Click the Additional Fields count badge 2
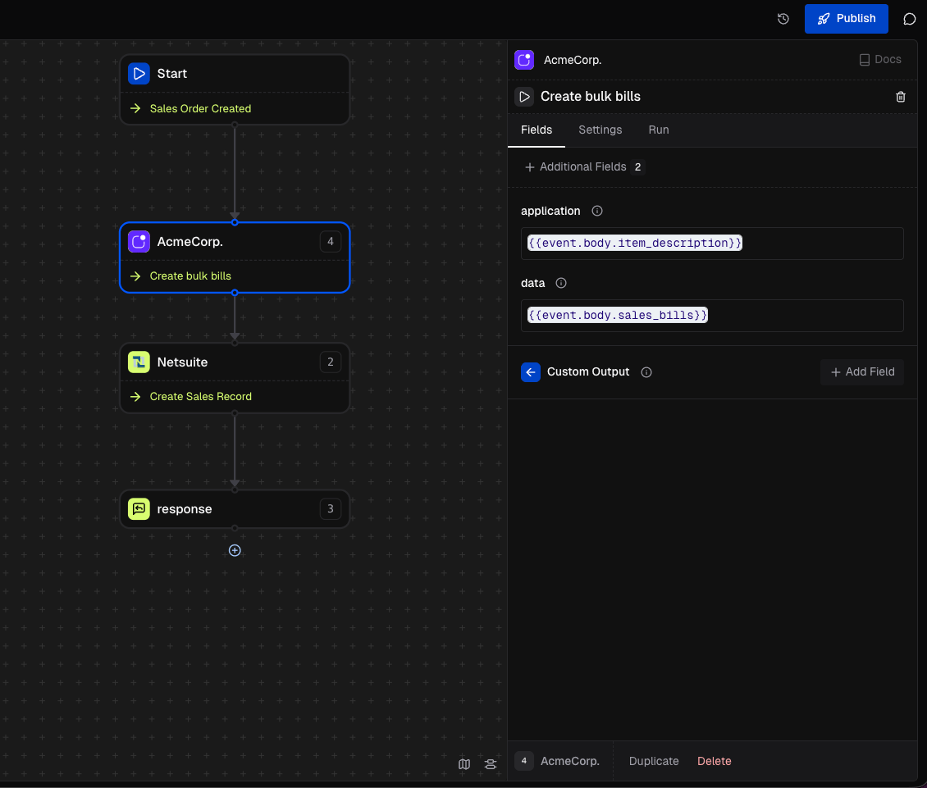The image size is (927, 788). coord(637,167)
